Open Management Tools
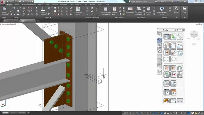Image resolution: width=204 pixels, height=115 pixels. tap(162, 11)
